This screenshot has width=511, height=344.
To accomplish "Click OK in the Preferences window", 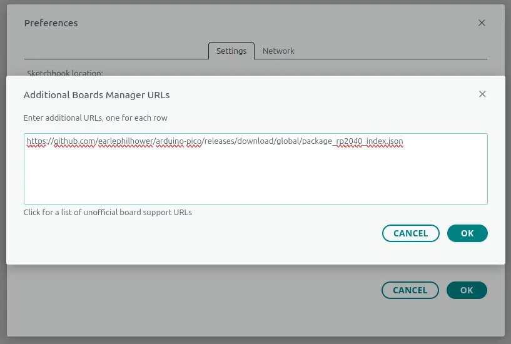I will point(467,290).
